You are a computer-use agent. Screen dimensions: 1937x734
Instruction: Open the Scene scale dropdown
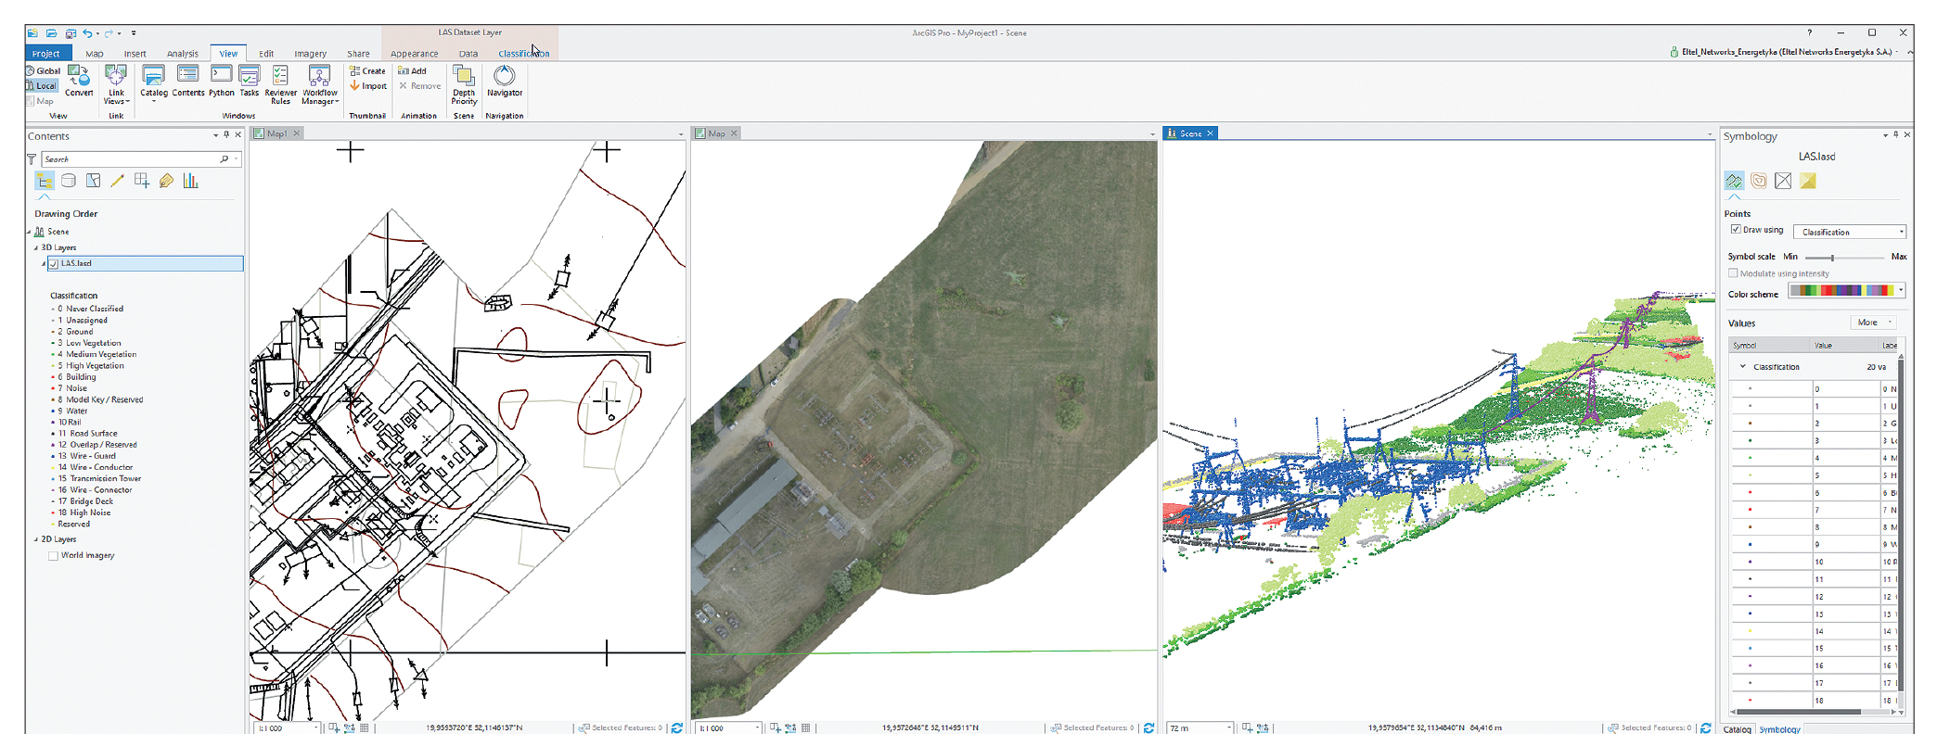1230,728
